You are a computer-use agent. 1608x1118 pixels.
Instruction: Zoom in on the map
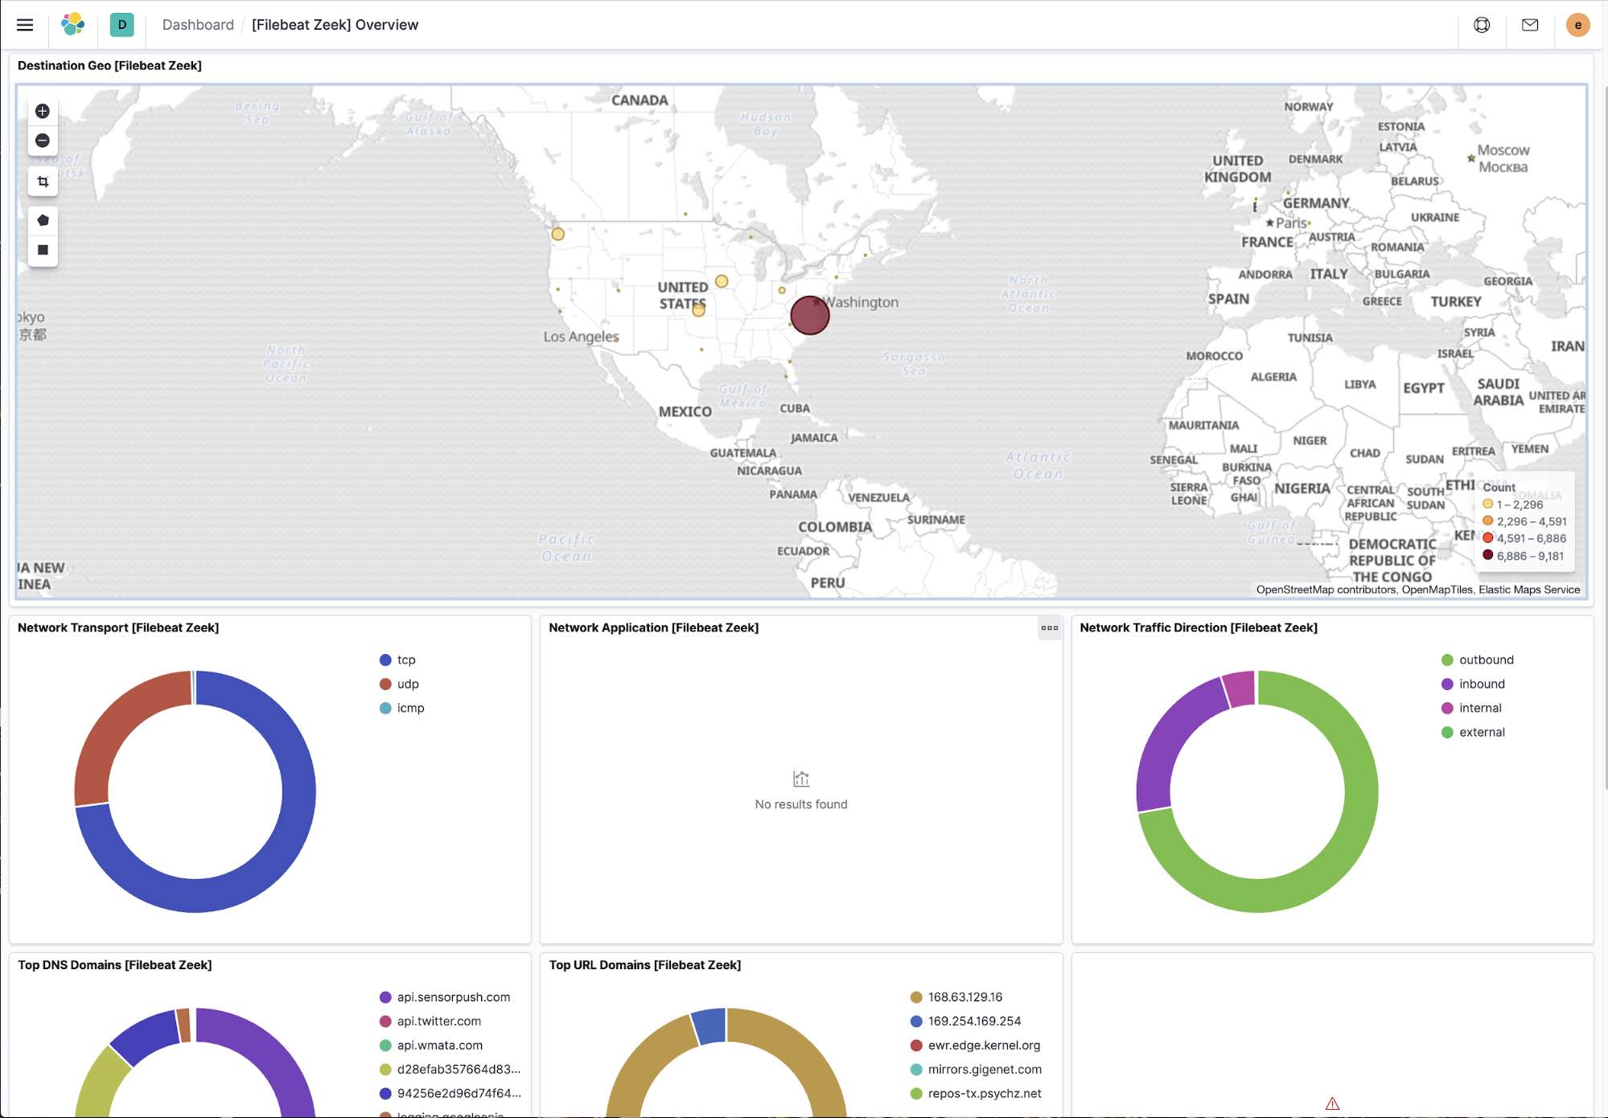[43, 111]
